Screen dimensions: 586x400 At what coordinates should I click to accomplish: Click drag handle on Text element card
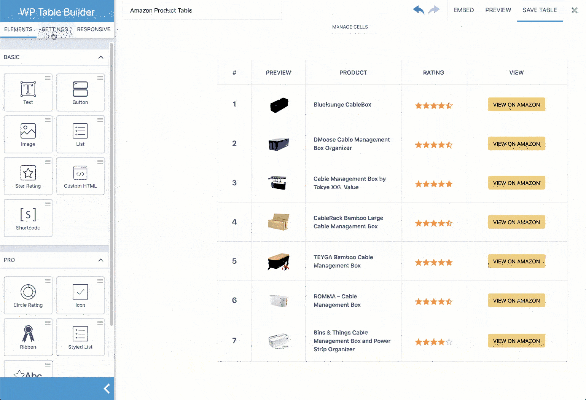coord(48,78)
